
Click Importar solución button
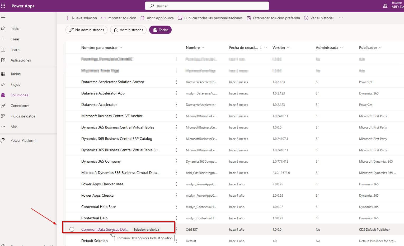point(119,18)
